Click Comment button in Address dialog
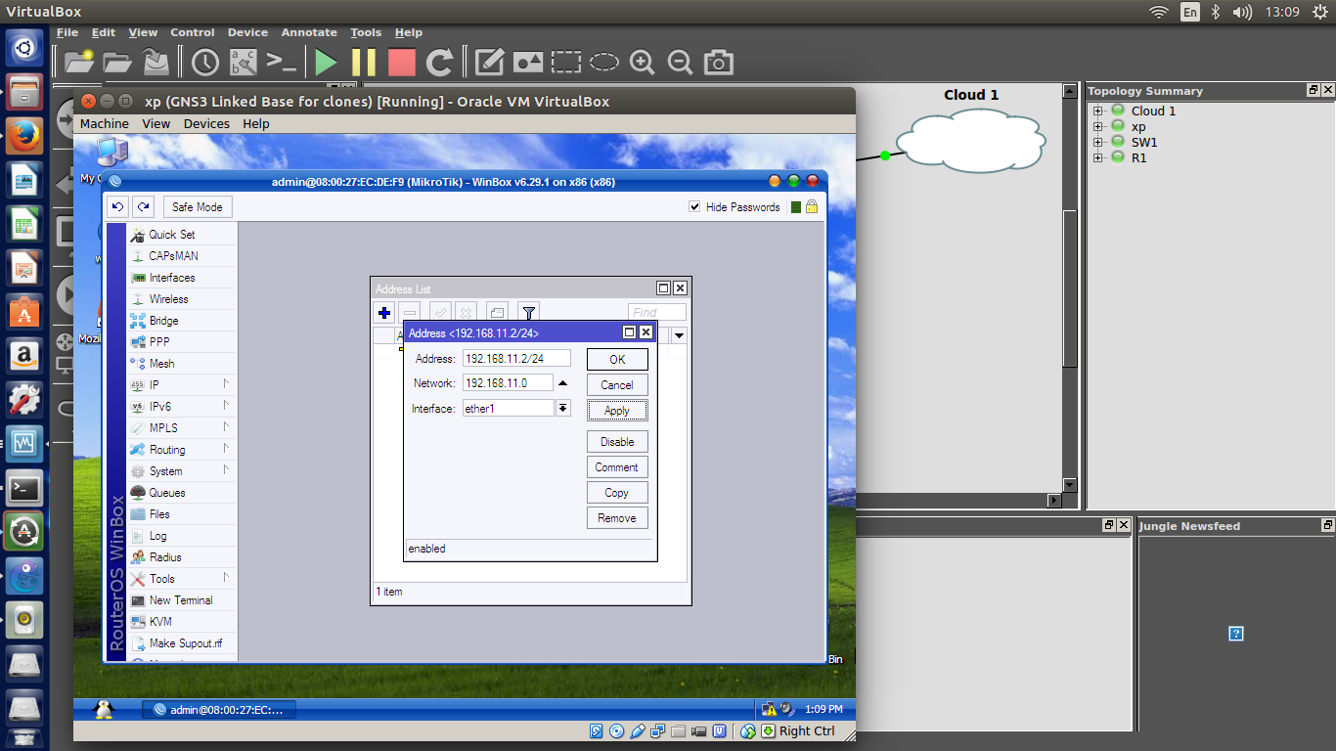The height and width of the screenshot is (751, 1336). [617, 467]
